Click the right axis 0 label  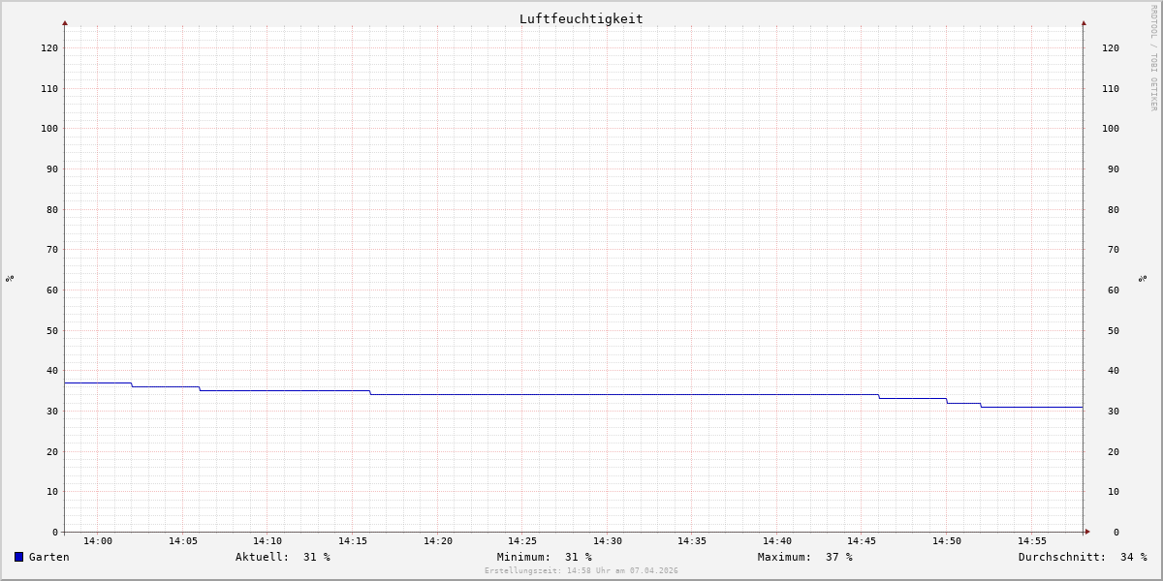point(1116,533)
